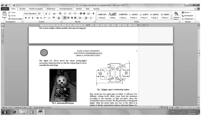This screenshot has width=202, height=116.
Task: Switch to the Insertar tab
Action: coord(23,9)
